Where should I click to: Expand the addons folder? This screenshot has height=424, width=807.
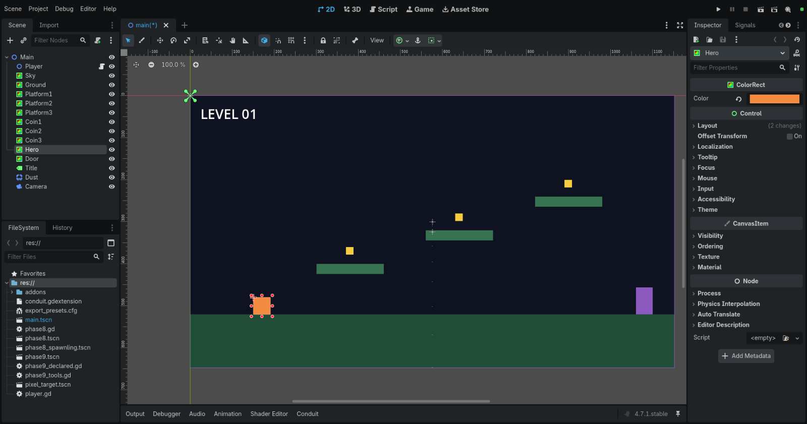pos(12,292)
